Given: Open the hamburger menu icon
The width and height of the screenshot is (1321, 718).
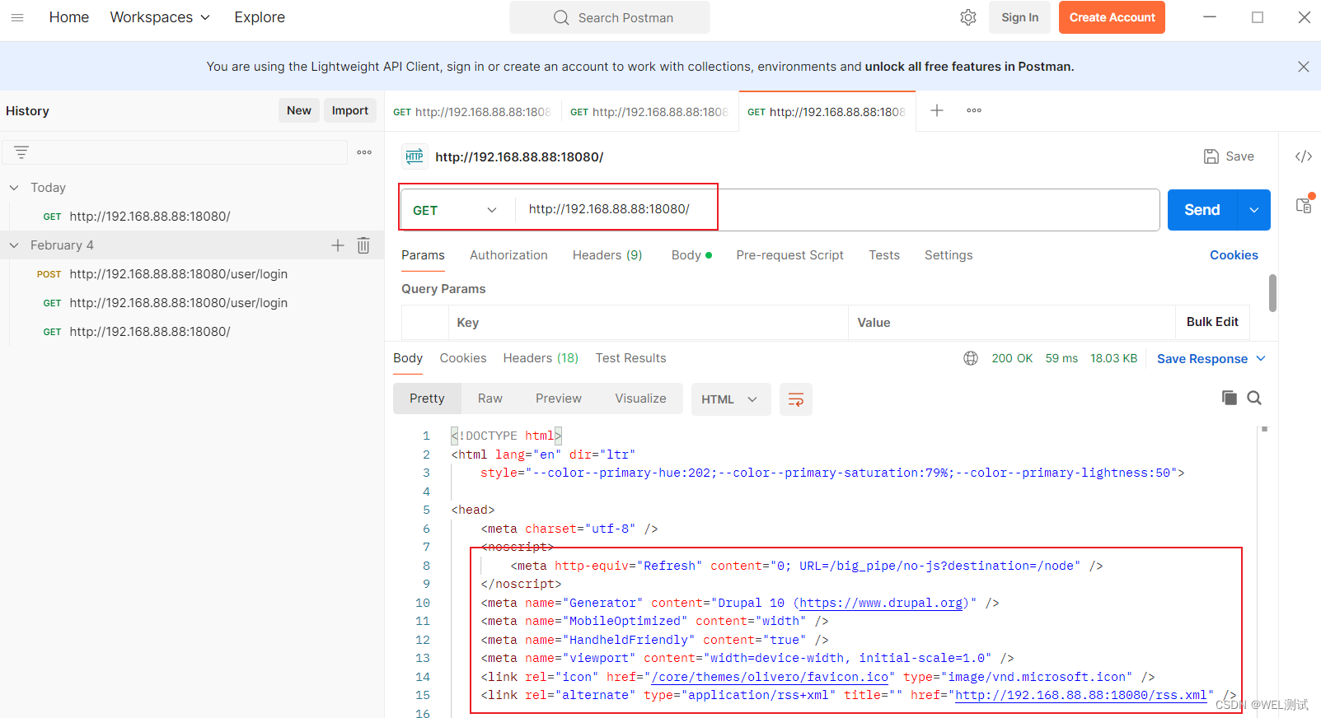Looking at the screenshot, I should (x=17, y=17).
